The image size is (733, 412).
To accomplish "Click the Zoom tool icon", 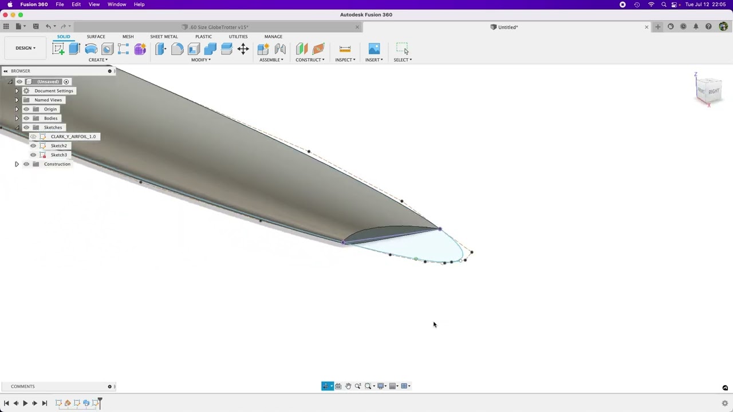I will pos(358,386).
